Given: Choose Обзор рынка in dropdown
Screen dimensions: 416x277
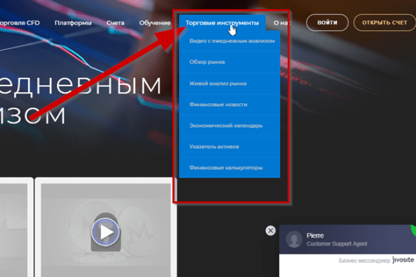Looking at the screenshot, I should (230, 62).
